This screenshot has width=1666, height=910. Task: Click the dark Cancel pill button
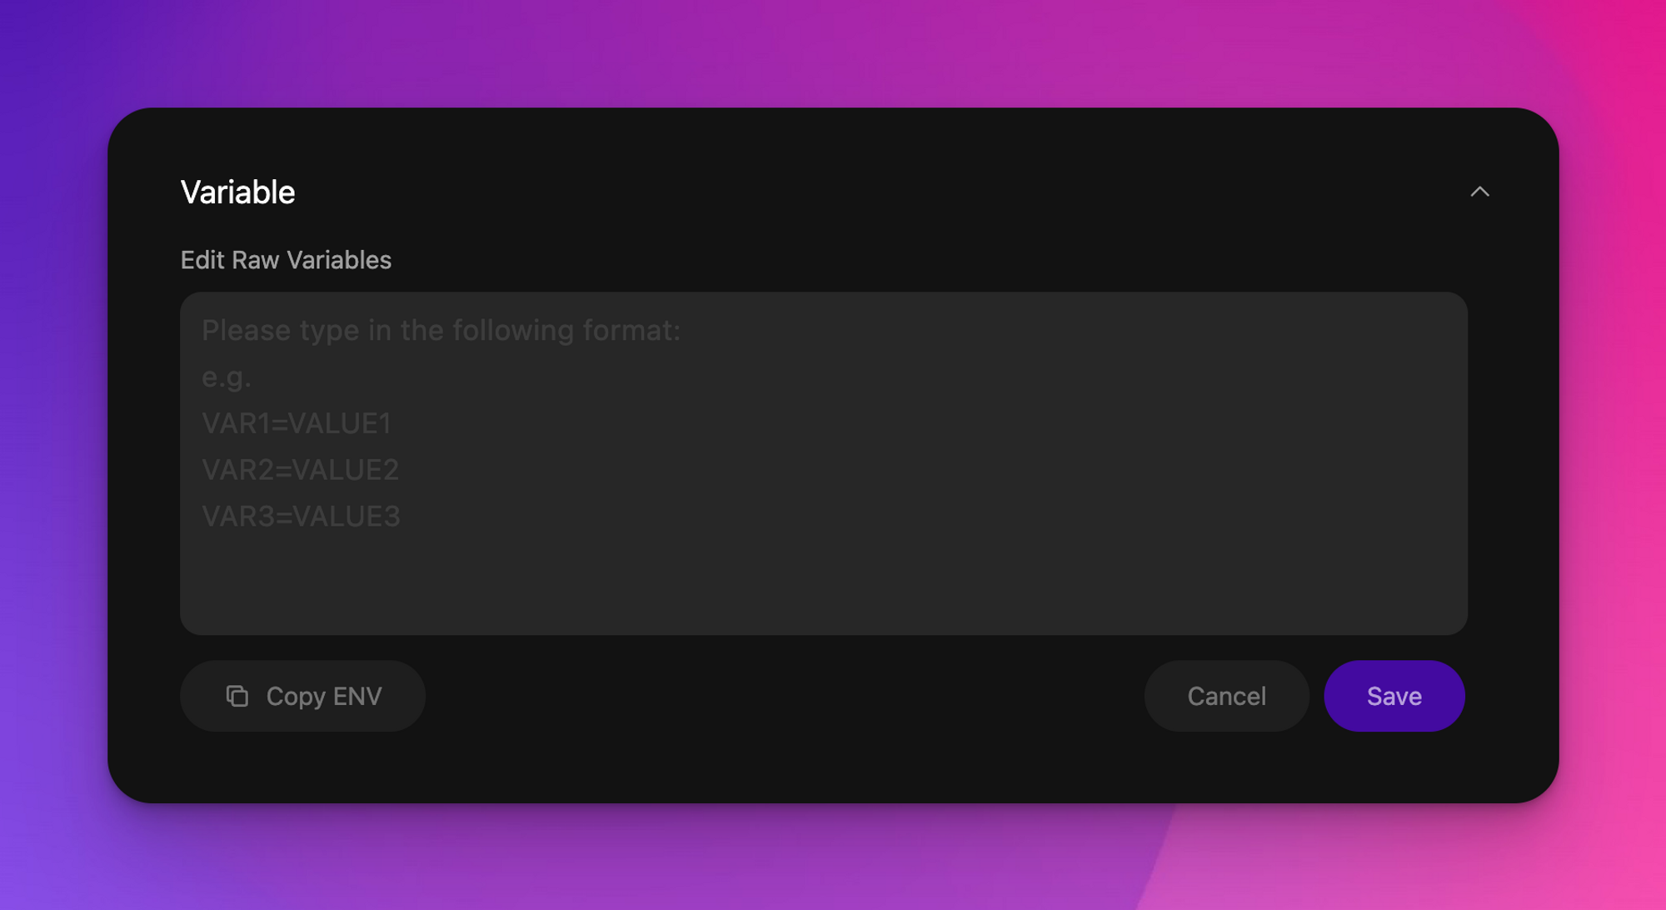click(x=1226, y=696)
